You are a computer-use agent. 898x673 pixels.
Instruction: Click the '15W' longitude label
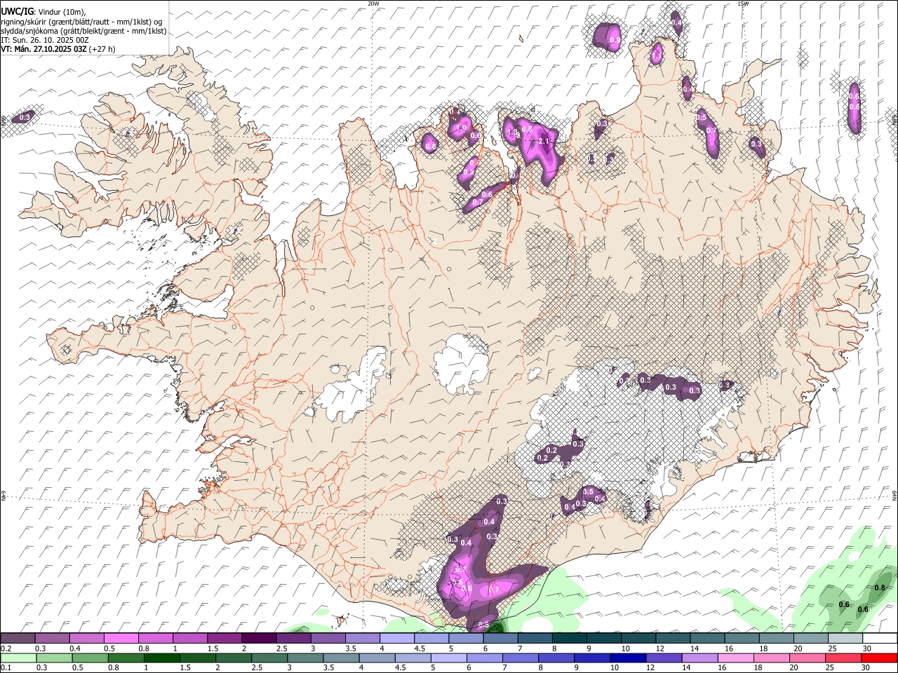coord(743,4)
